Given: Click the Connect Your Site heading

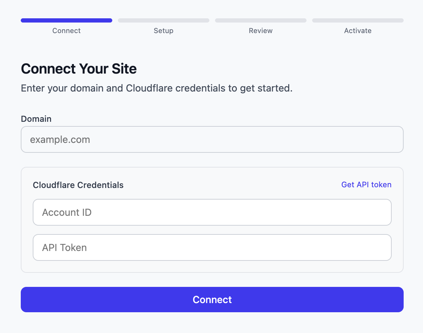Looking at the screenshot, I should click(x=79, y=69).
